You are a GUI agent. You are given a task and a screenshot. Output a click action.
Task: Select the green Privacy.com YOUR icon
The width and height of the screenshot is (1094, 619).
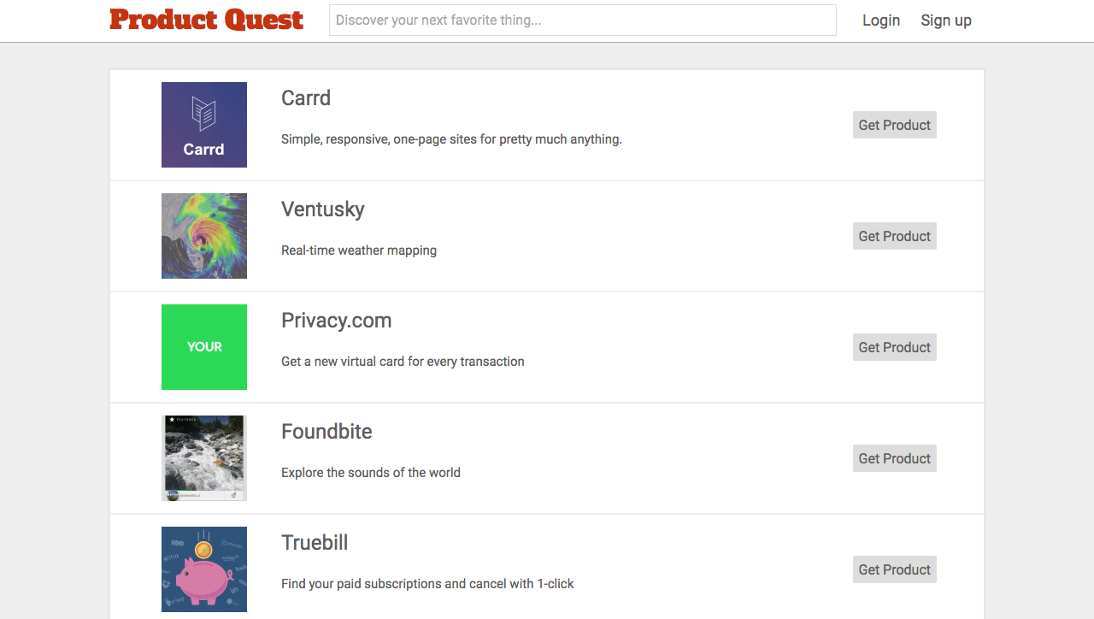204,347
